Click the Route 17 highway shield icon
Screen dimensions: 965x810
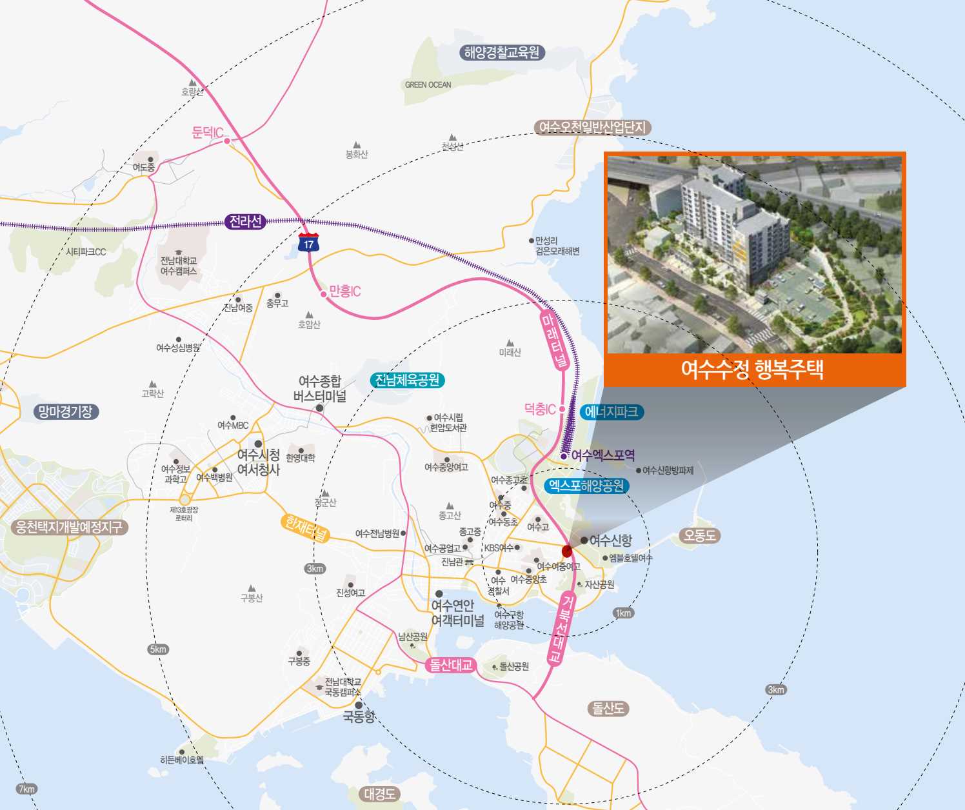309,242
